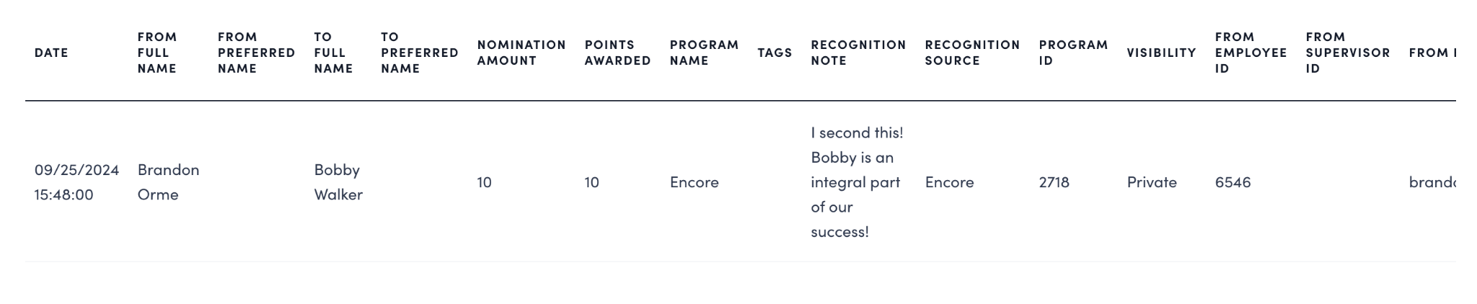The image size is (1477, 304).
Task: Select the Recognition Source column header
Action: click(972, 53)
